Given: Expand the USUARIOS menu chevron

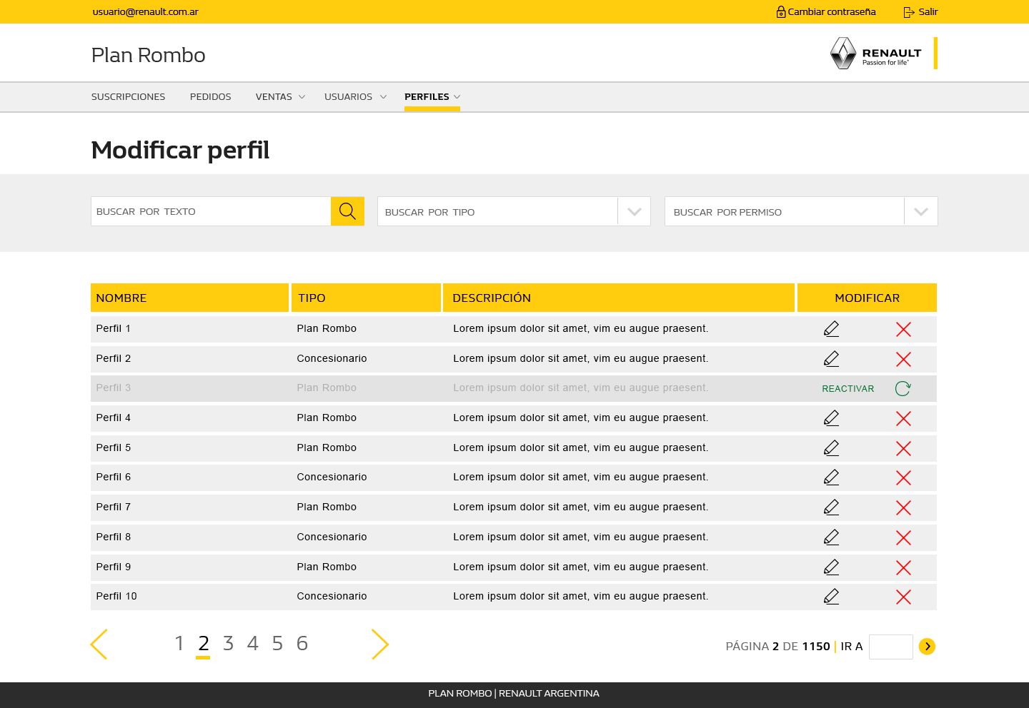Looking at the screenshot, I should tap(383, 96).
